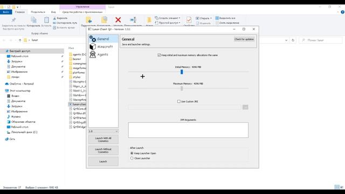Open the Создать элемент dropdown in ribbon
This screenshot has width=345, height=194.
tap(168, 18)
